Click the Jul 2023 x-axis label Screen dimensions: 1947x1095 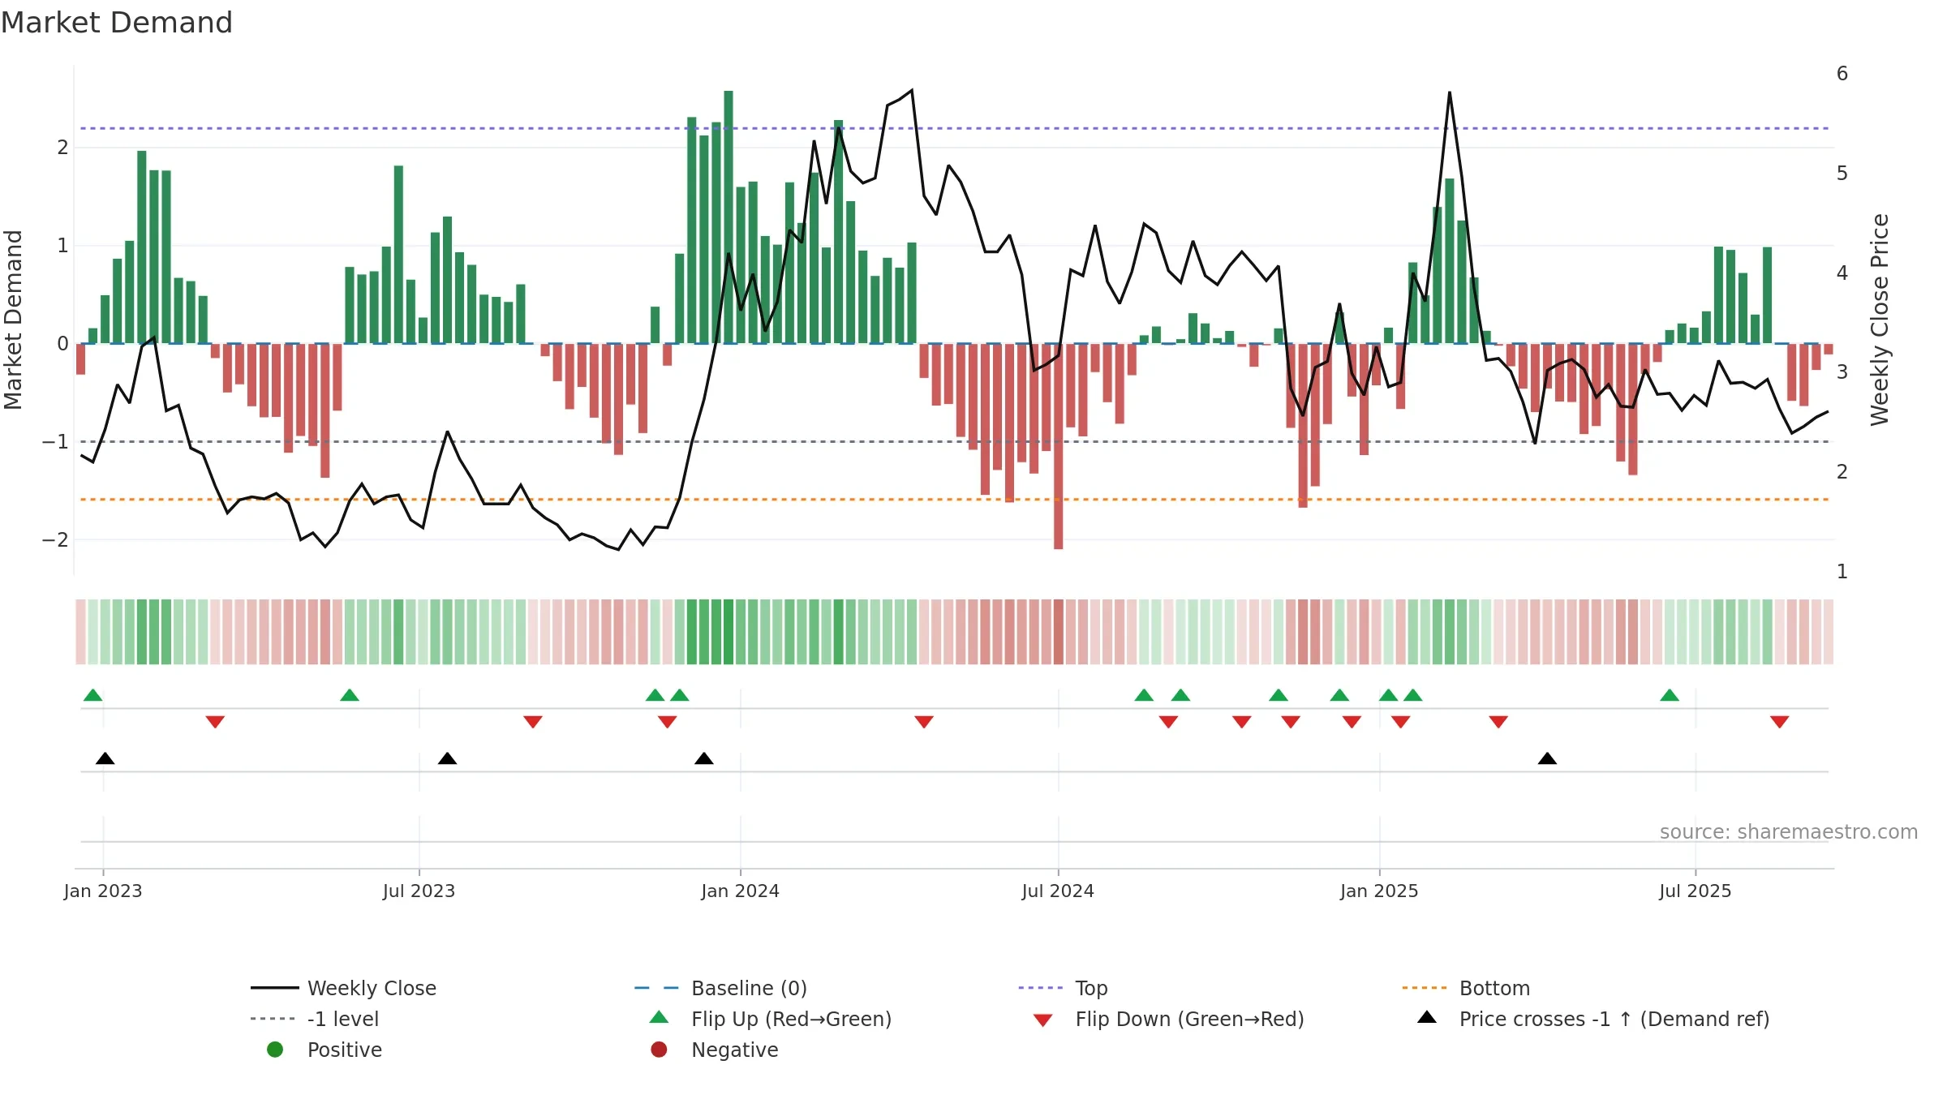(x=419, y=891)
